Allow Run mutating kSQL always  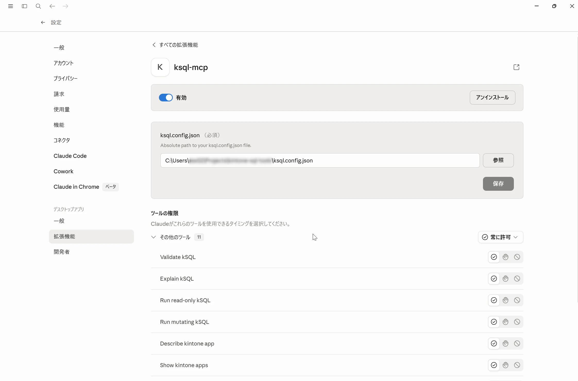point(494,322)
